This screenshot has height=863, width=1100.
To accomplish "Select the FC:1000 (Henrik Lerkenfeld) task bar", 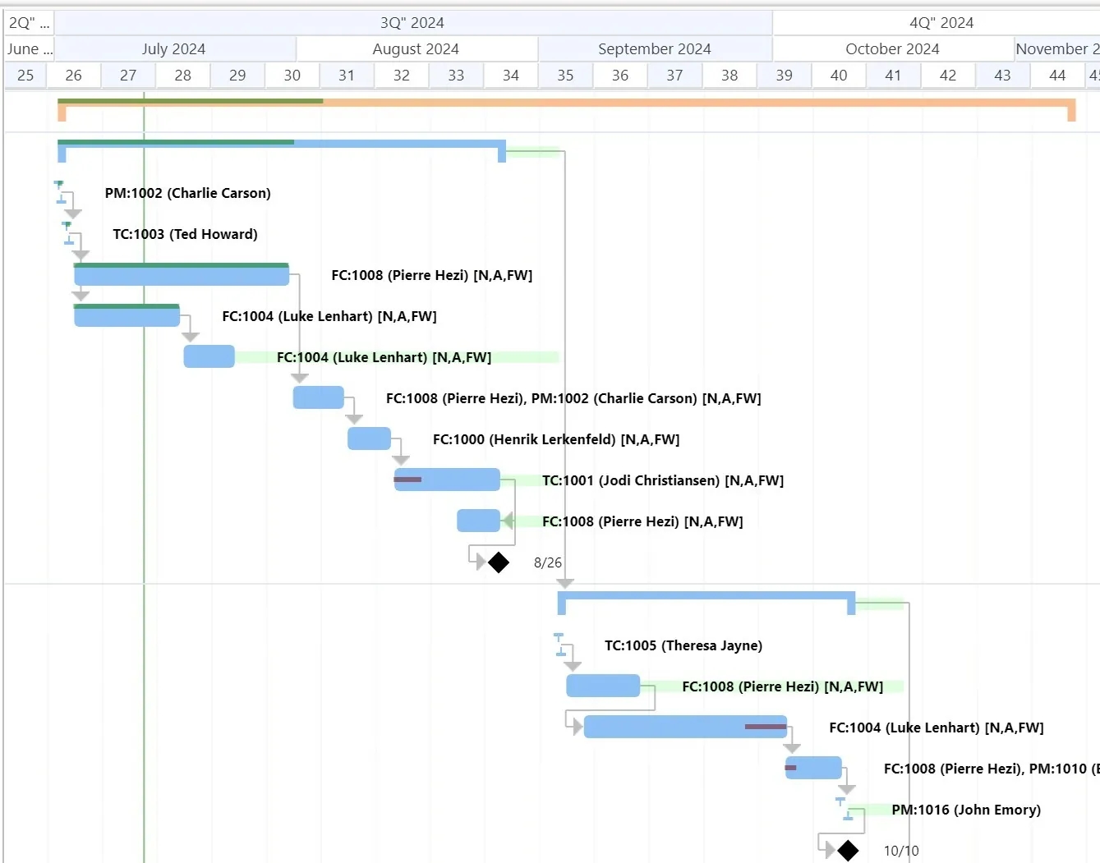I will pyautogui.click(x=369, y=438).
